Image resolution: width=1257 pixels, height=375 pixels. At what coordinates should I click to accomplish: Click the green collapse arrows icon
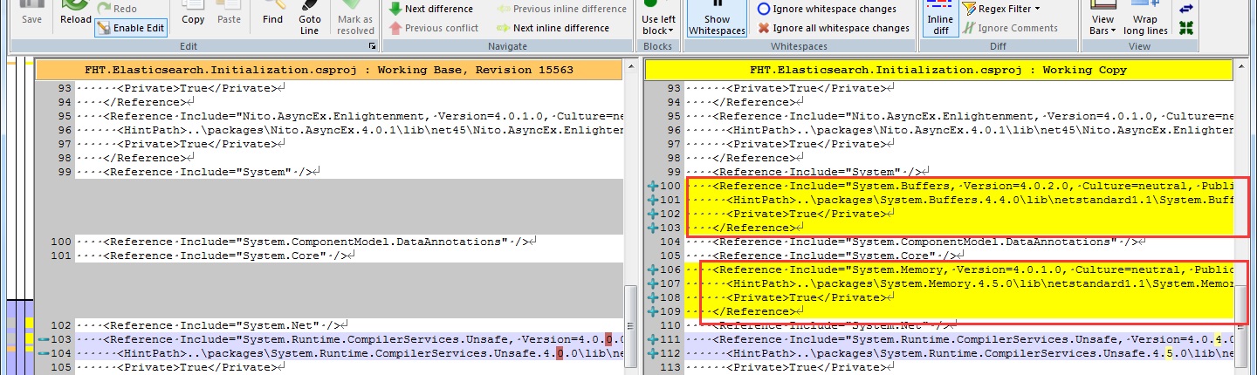click(1185, 28)
